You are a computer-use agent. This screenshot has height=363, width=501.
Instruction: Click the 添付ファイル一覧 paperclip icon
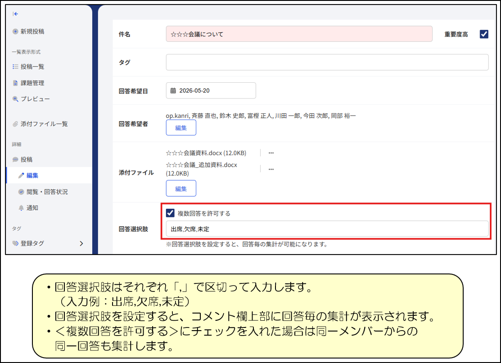point(15,124)
